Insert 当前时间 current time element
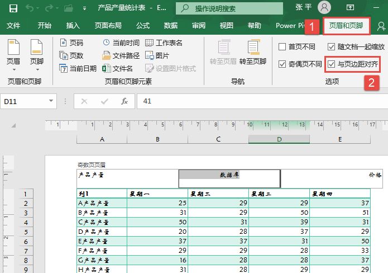 pyautogui.click(x=121, y=43)
